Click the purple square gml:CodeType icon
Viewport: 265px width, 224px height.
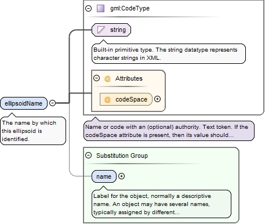[100, 9]
